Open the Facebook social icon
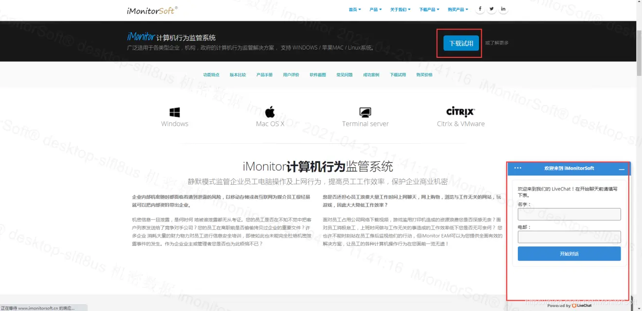 [480, 9]
